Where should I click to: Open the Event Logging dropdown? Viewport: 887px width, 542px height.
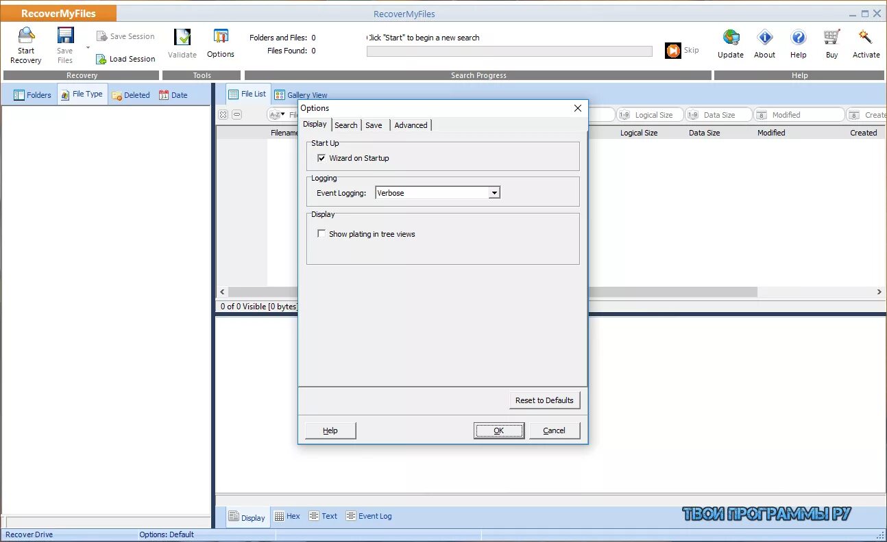494,193
